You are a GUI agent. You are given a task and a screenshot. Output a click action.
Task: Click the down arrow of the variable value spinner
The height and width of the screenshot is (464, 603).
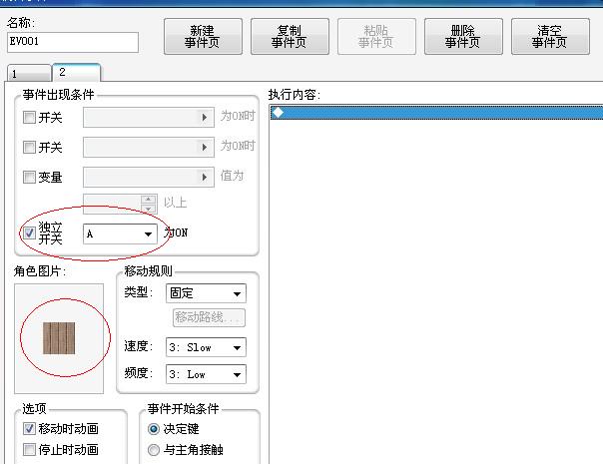(x=148, y=209)
